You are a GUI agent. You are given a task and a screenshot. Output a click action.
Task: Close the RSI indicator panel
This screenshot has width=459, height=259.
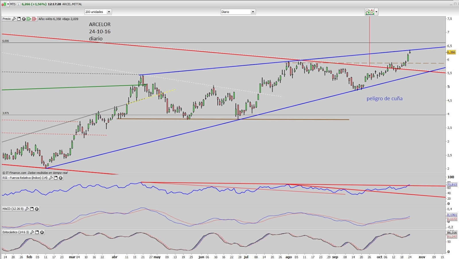[x=61, y=178]
